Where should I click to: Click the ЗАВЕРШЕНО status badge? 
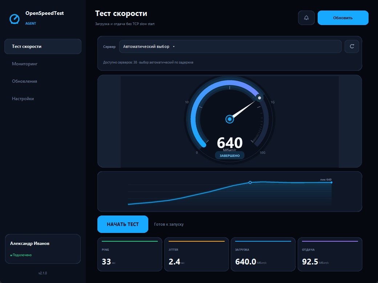coord(229,156)
